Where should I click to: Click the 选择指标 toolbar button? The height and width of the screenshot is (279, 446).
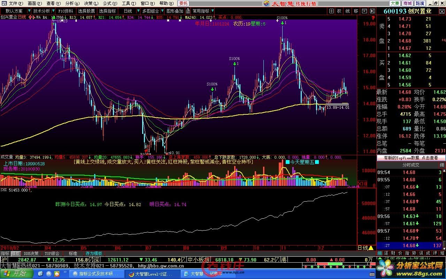click(x=107, y=11)
